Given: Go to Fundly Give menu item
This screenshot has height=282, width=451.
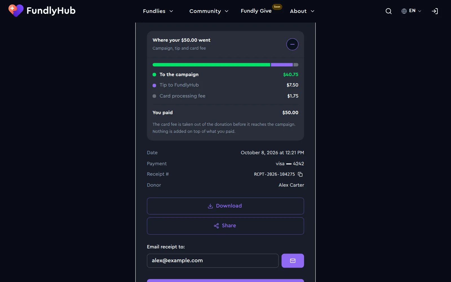Looking at the screenshot, I should [x=256, y=11].
